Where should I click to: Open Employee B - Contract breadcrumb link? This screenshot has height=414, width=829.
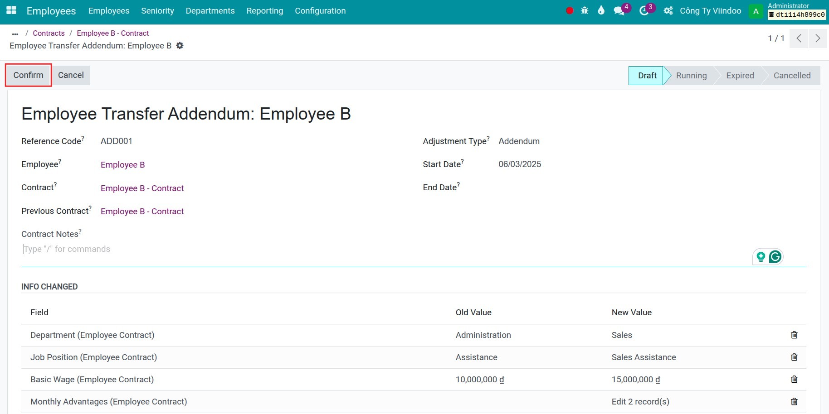tap(113, 33)
